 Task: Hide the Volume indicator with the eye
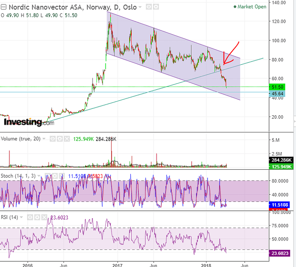(52, 139)
